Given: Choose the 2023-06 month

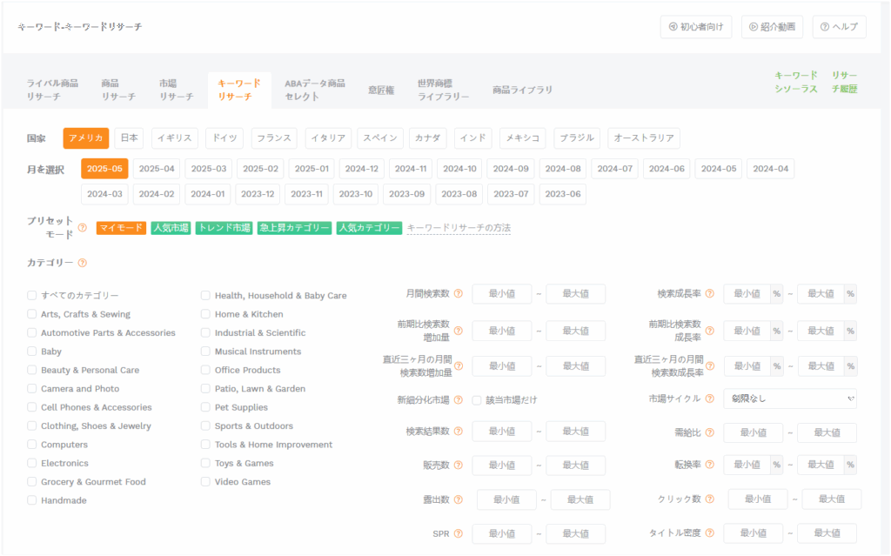Looking at the screenshot, I should click(x=563, y=194).
